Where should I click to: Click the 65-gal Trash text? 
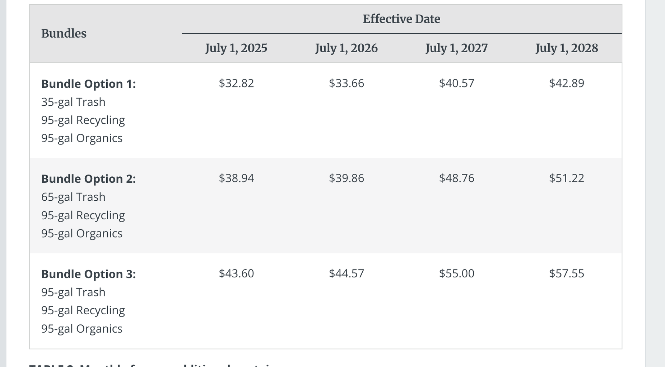pos(73,197)
